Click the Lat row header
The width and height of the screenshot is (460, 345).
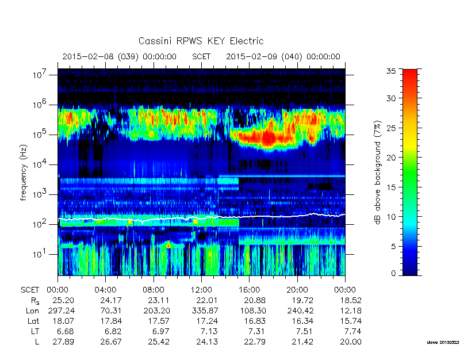click(x=33, y=321)
